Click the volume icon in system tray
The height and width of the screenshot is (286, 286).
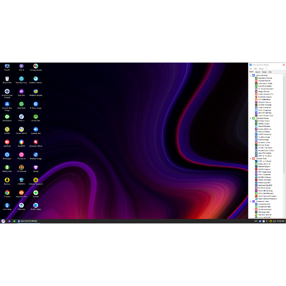[x=274, y=221]
